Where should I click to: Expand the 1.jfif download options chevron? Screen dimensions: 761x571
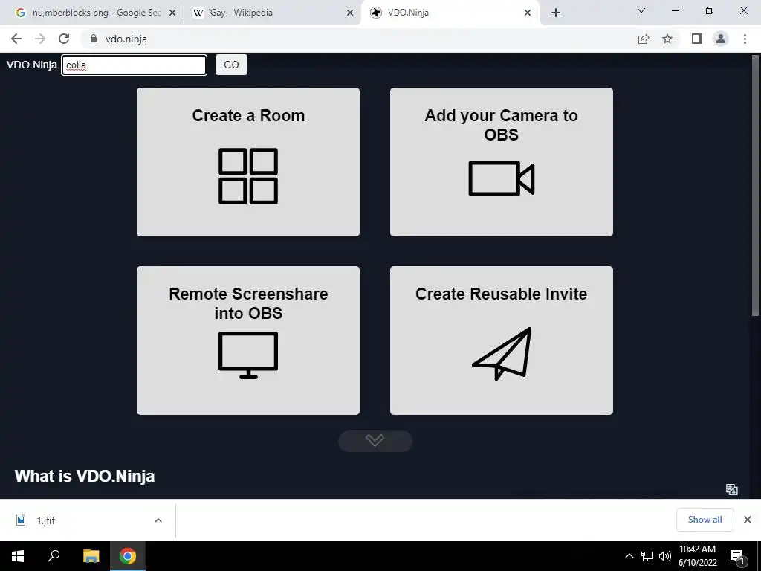[x=158, y=520]
